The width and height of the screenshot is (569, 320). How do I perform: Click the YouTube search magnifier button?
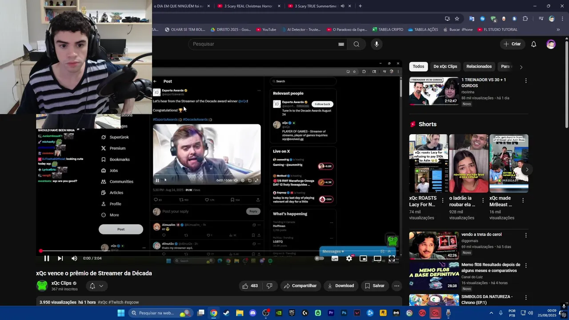pos(357,44)
